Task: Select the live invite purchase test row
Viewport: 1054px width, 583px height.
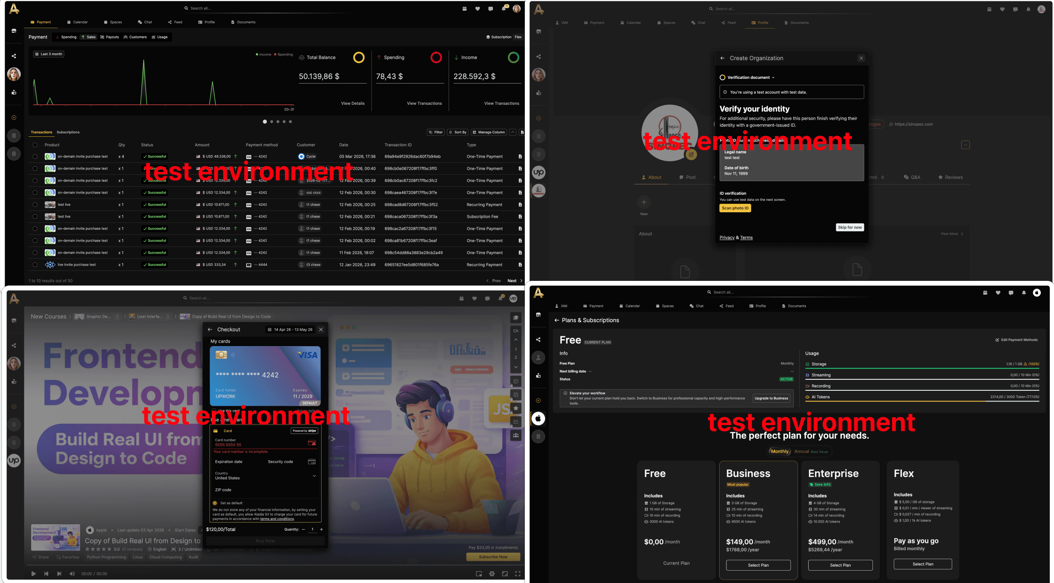Action: click(35, 265)
